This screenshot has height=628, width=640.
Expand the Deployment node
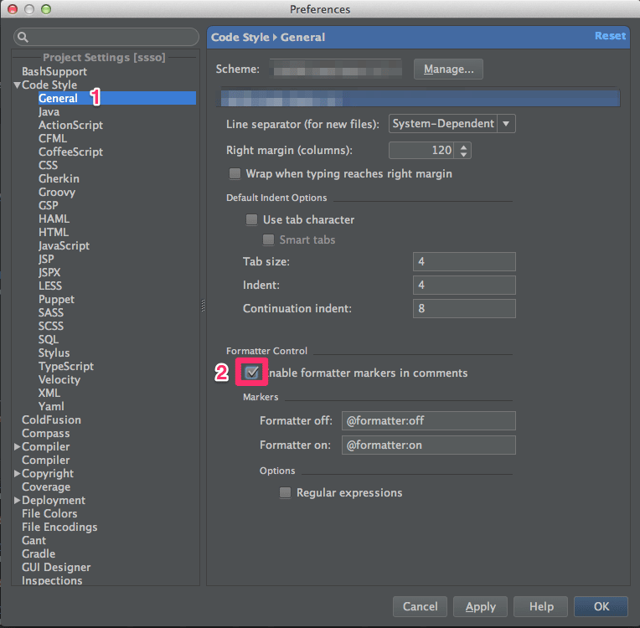click(x=17, y=500)
